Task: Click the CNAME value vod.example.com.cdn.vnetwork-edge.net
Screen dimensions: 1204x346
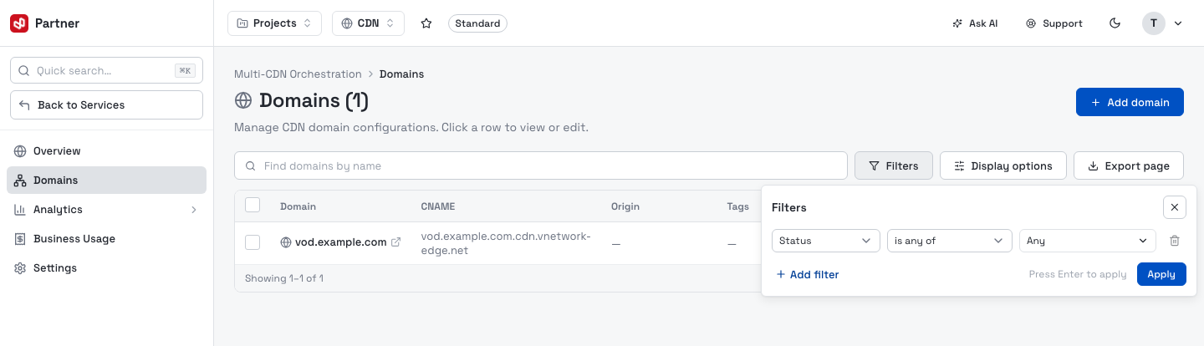Action: pyautogui.click(x=506, y=243)
